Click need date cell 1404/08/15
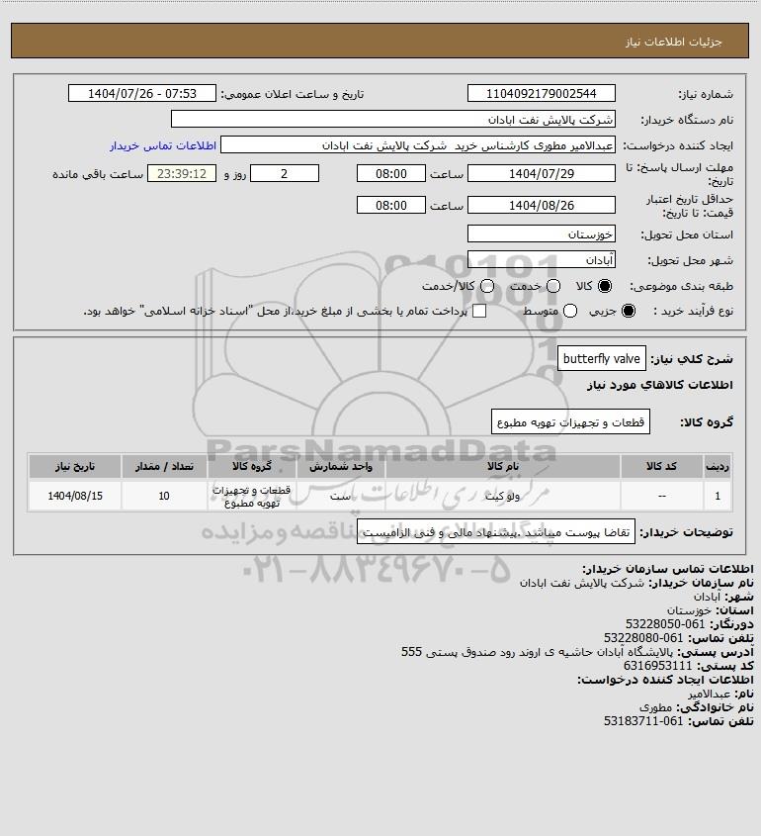Screen dimensions: 761x836 point(75,496)
